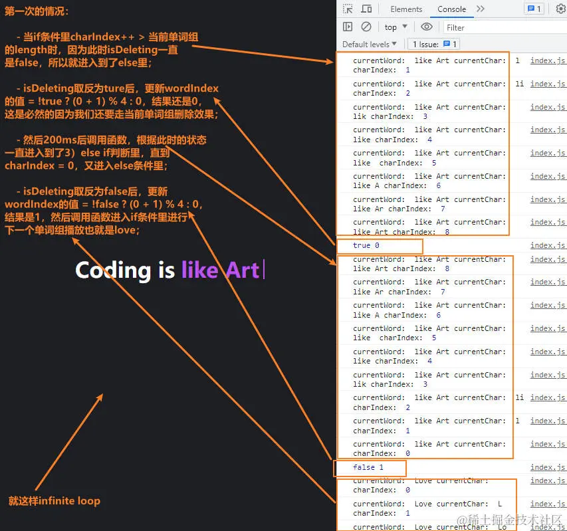Viewport: 567px width, 531px height.
Task: Expand the 'Default levels' dropdown
Action: pos(370,43)
